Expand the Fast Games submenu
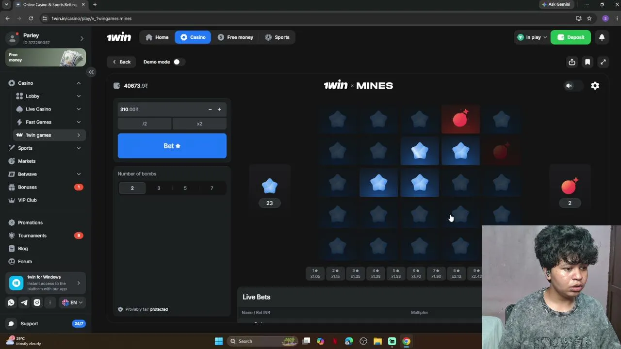Screen dimensions: 621x349 coord(79,122)
